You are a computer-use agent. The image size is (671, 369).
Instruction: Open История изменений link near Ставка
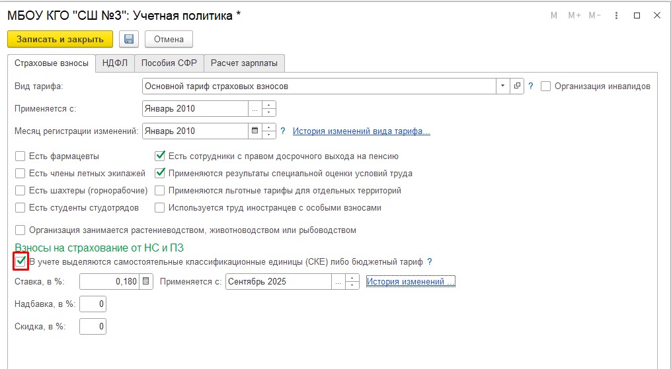click(x=411, y=281)
